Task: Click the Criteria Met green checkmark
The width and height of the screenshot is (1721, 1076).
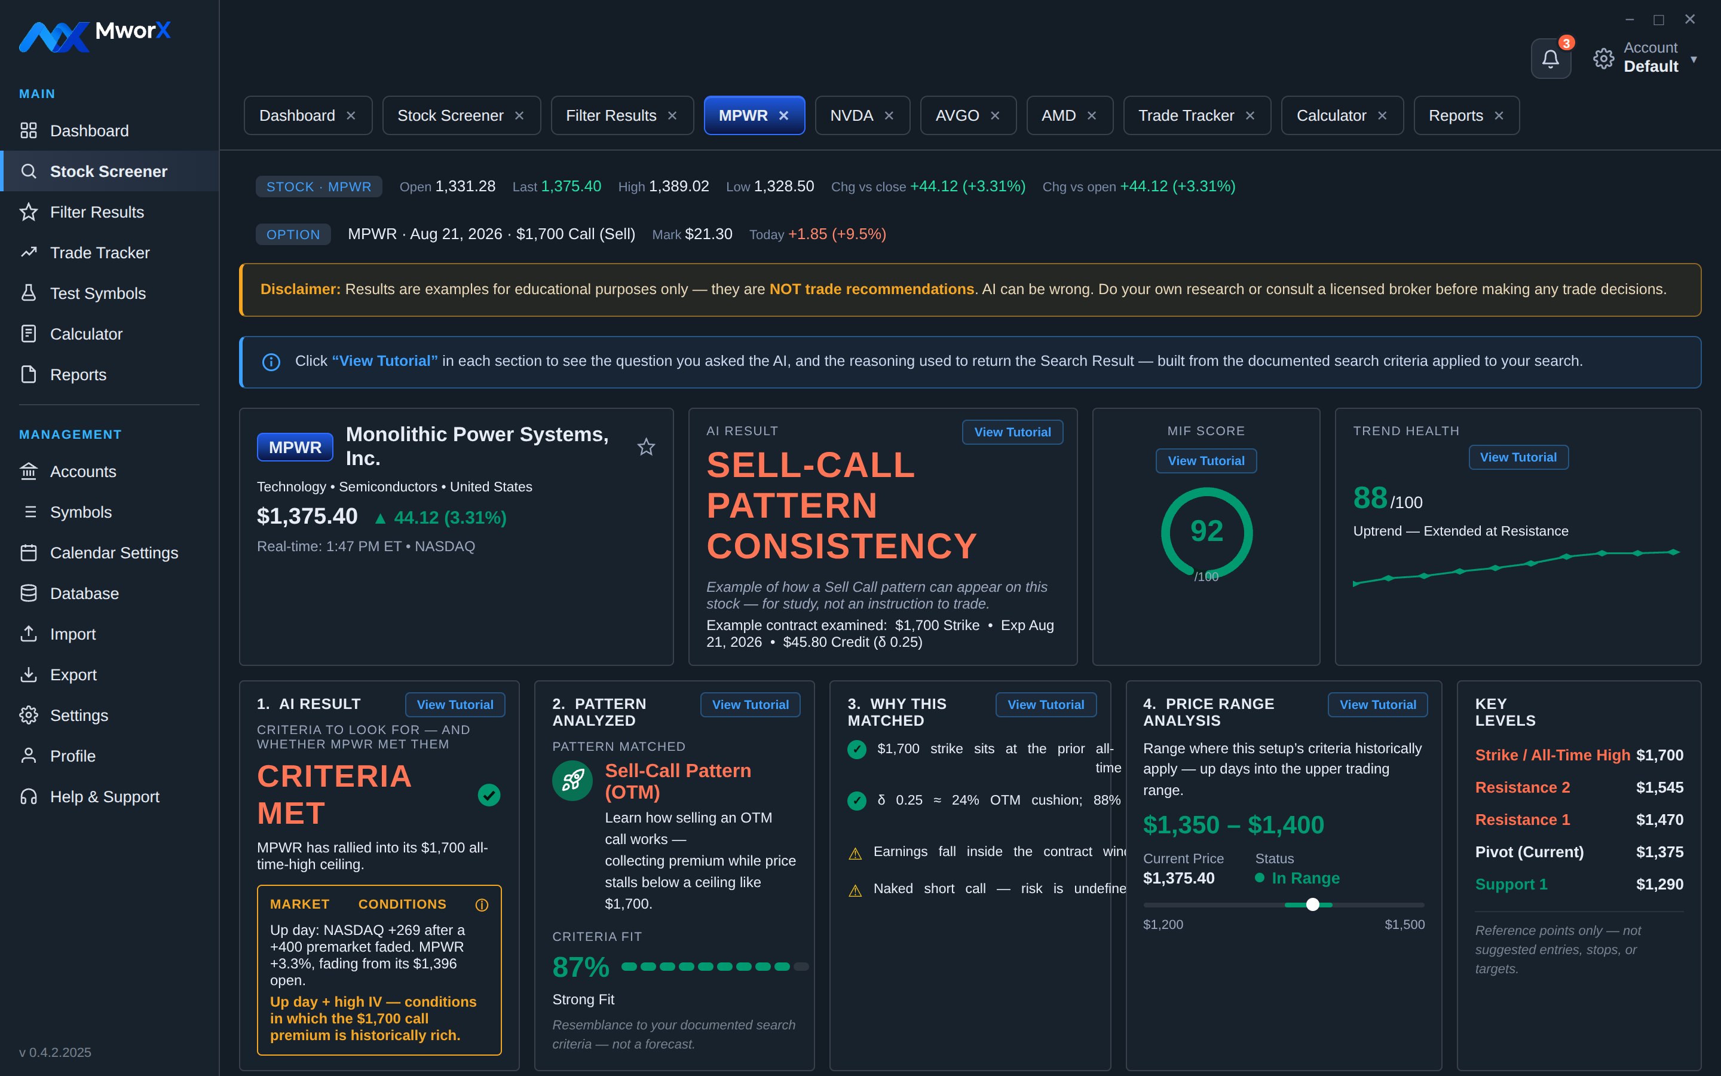Action: [489, 794]
